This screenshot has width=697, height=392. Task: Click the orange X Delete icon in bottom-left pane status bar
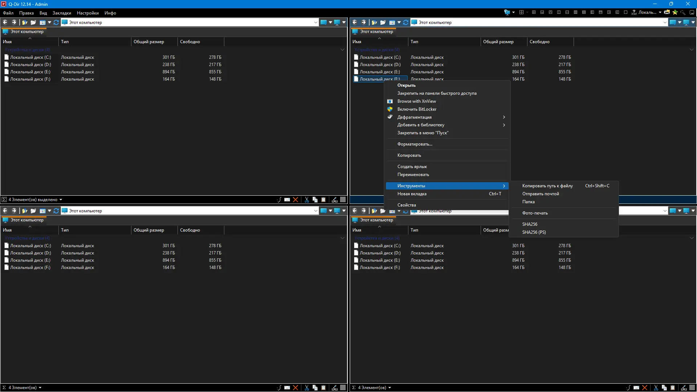click(x=295, y=388)
